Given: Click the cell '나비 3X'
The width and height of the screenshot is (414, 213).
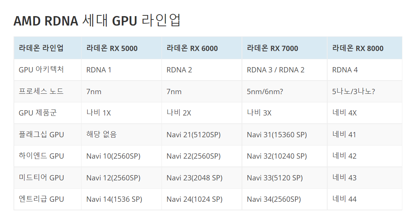Looking at the screenshot, I should pyautogui.click(x=285, y=113).
